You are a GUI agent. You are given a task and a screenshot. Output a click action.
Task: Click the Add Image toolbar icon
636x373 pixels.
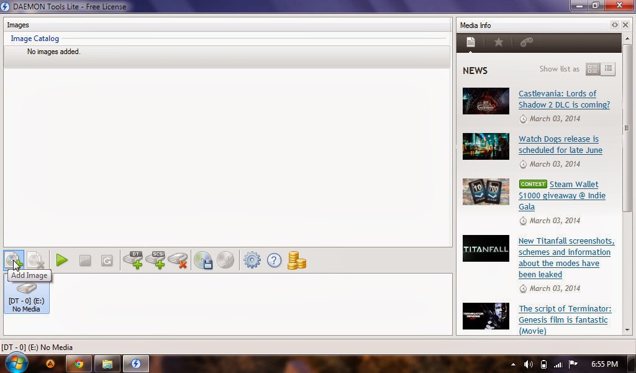click(14, 260)
